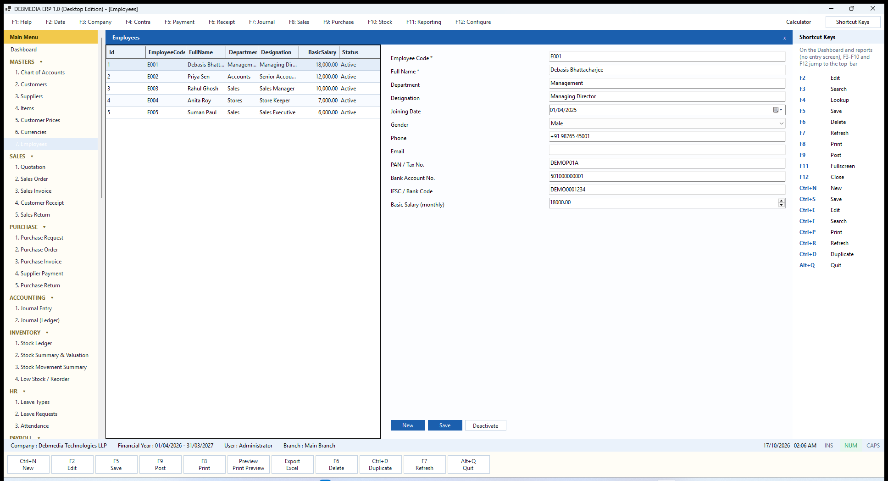Screen dimensions: 888x481
Task: Deactivate the selected employee
Action: [x=486, y=425]
